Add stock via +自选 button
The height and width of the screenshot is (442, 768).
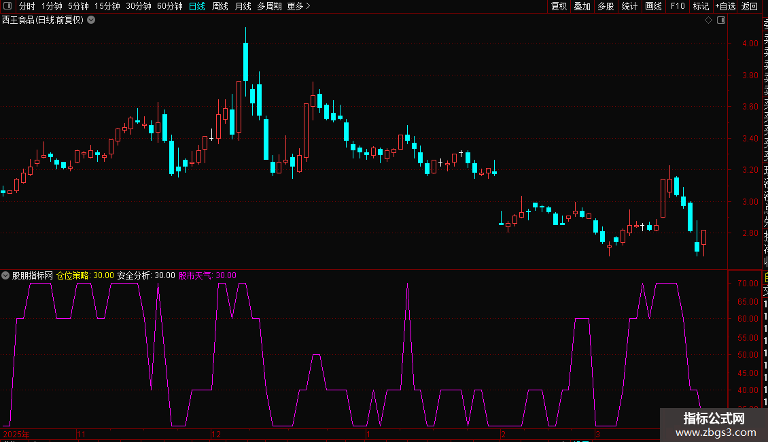(x=725, y=6)
